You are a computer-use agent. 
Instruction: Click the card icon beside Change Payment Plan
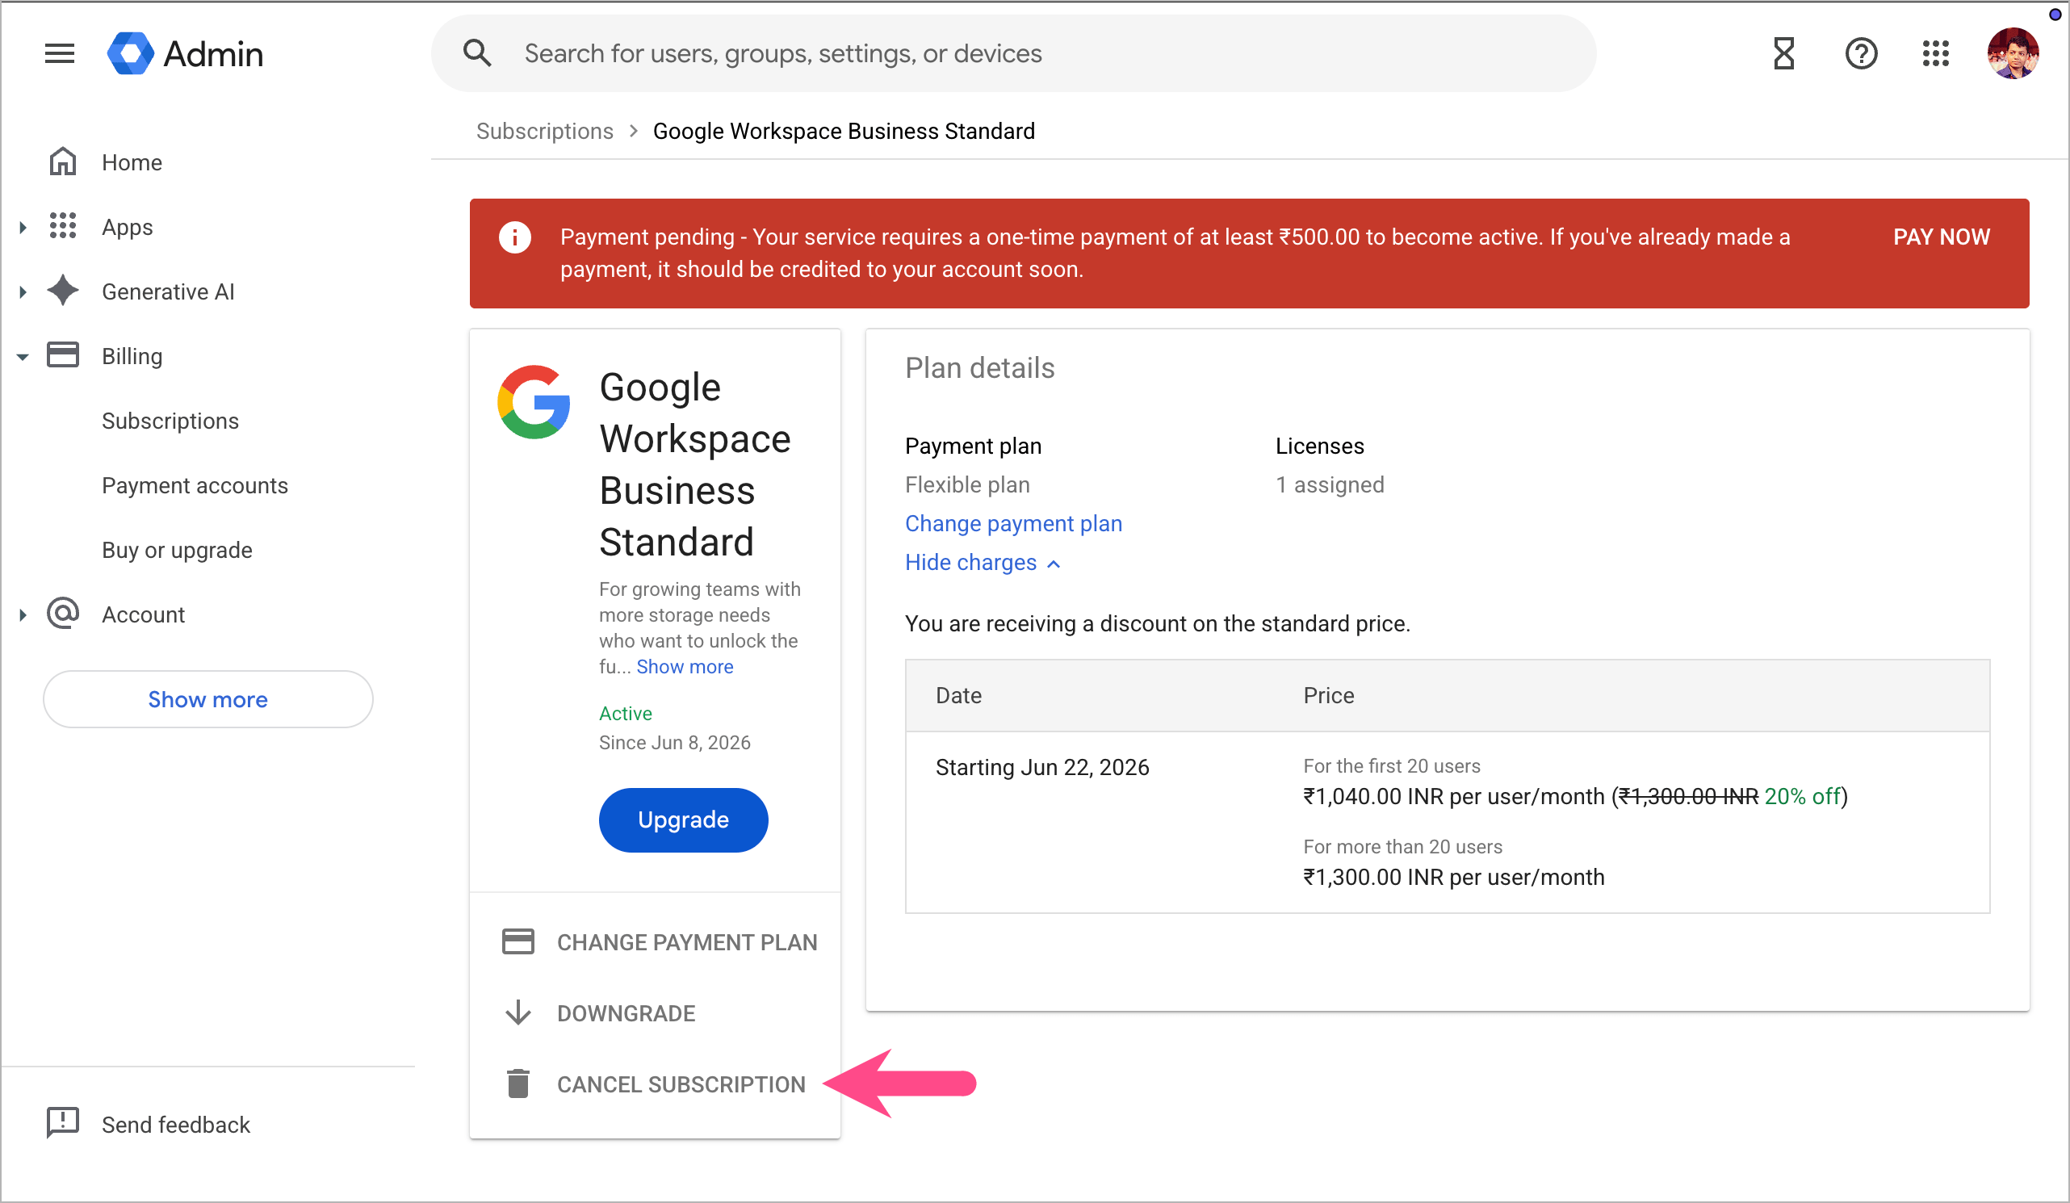tap(518, 941)
